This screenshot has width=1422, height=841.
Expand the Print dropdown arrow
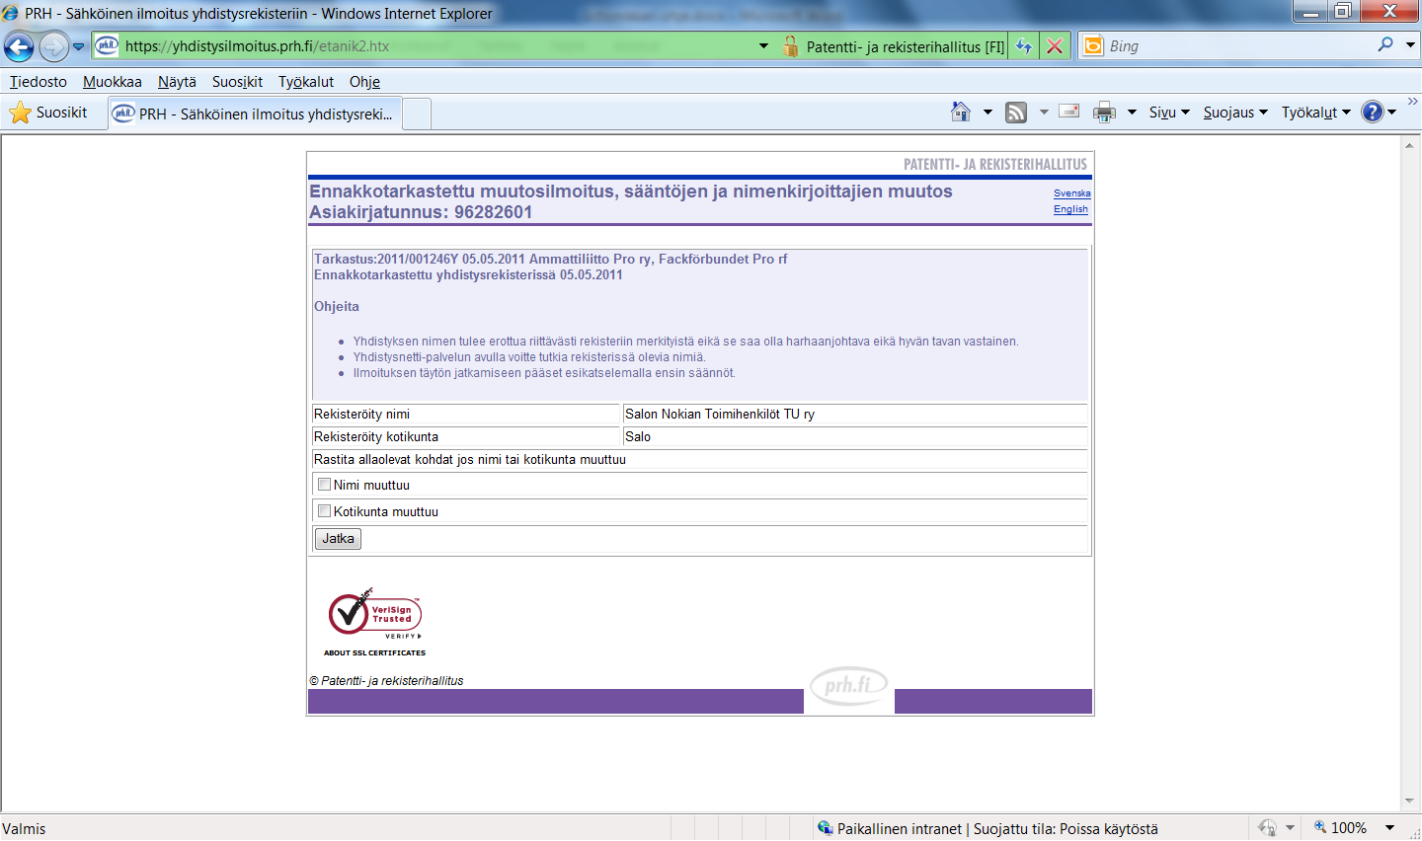tap(1132, 113)
